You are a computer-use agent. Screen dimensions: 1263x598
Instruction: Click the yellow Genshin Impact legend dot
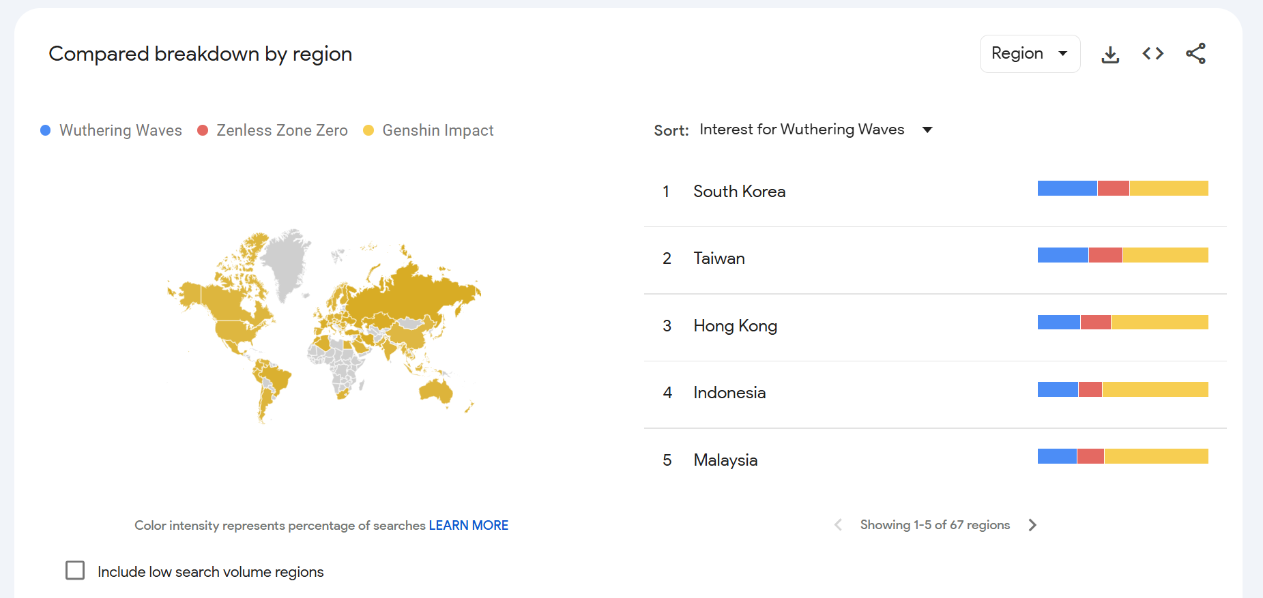(x=368, y=130)
